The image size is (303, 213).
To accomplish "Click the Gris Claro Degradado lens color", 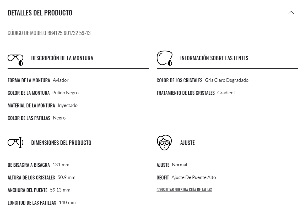I will coord(227,80).
